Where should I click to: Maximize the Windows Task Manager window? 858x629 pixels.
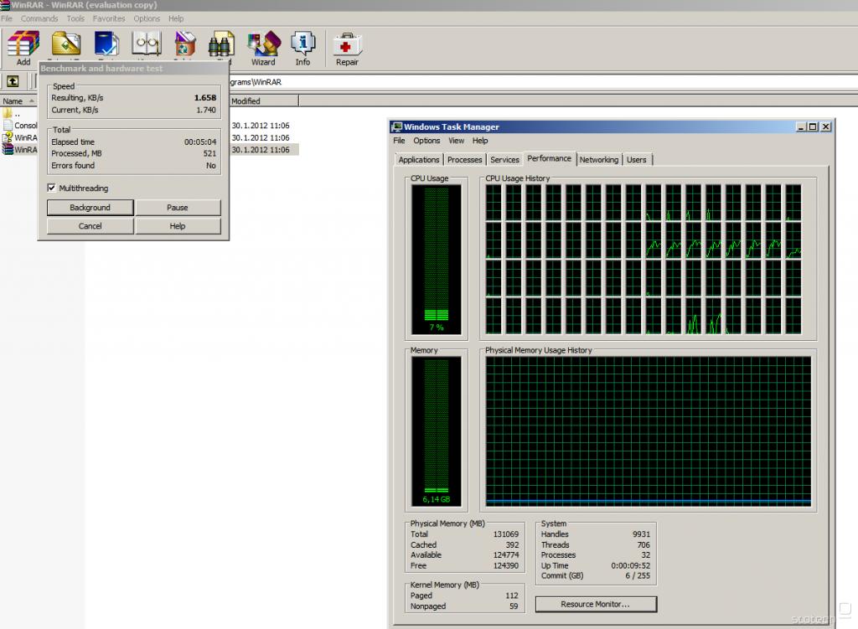813,126
